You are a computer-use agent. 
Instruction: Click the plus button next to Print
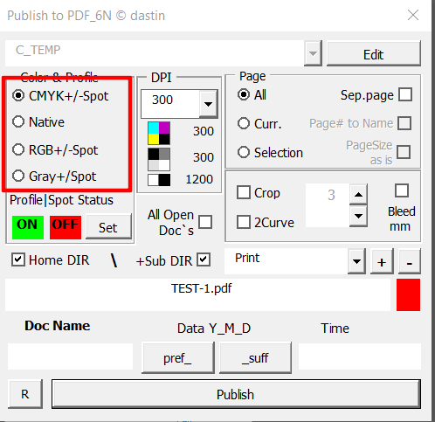[382, 261]
